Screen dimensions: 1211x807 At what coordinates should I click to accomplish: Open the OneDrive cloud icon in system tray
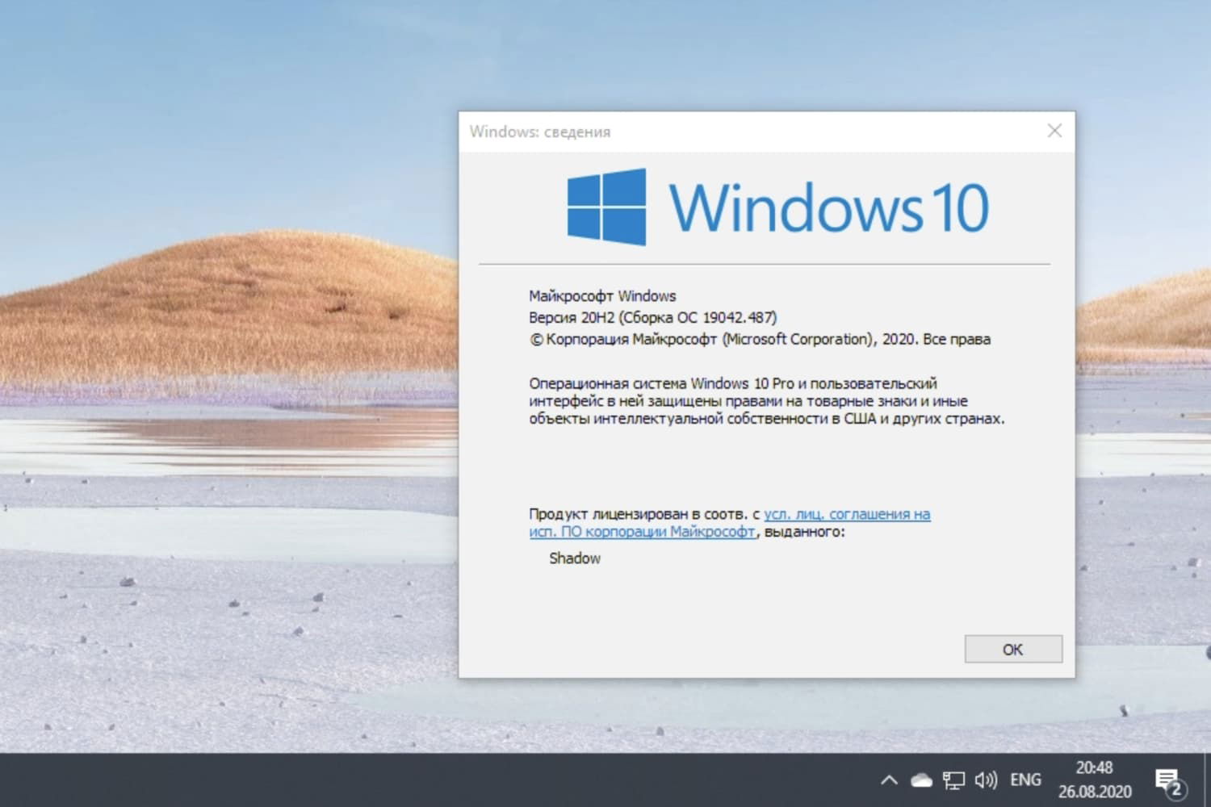point(920,780)
